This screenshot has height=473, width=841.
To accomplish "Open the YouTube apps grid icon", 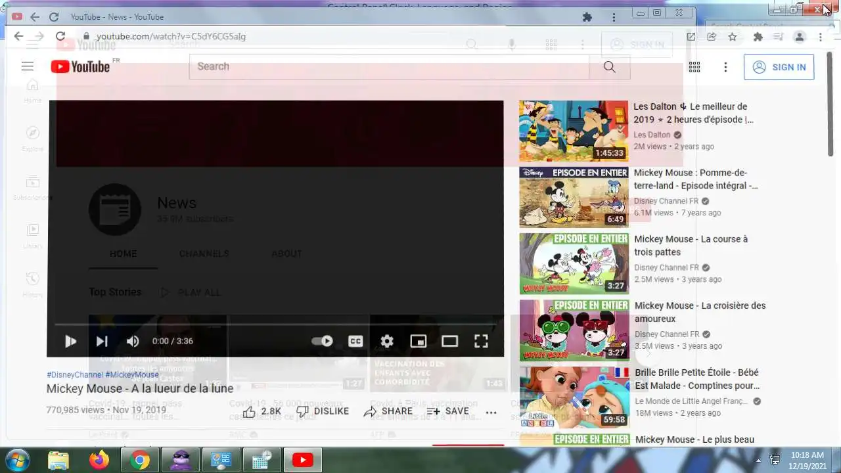I will coord(694,67).
